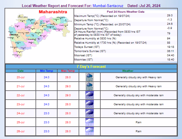The height and width of the screenshot is (139, 182).
Task: Click the Past 24 Hours Weather Data heading
Action: tap(126, 12)
